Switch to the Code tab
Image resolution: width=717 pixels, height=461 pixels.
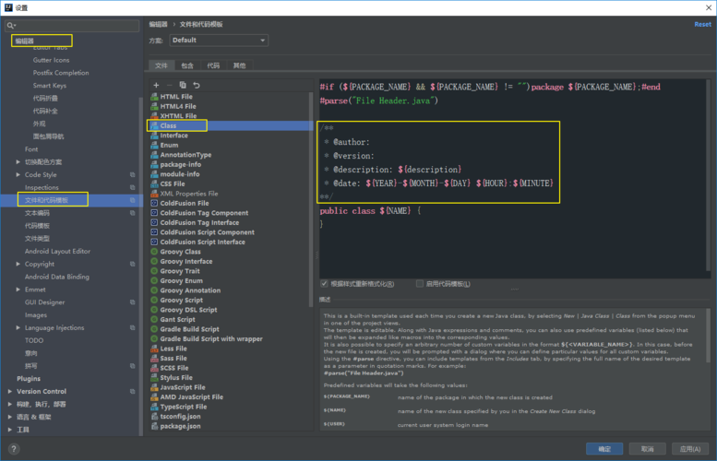(213, 65)
